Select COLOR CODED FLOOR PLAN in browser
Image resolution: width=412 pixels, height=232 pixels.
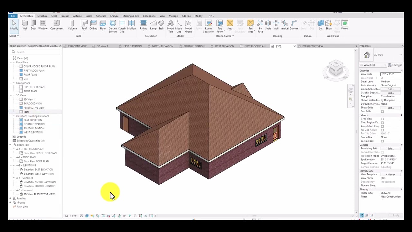39,66
